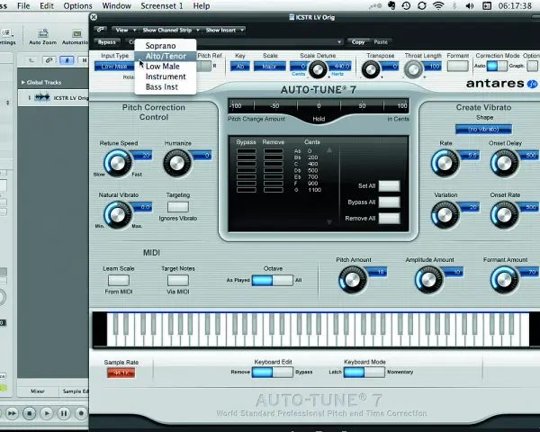Toggle Keyboard Mode Latch/Momentary switch
This screenshot has width=540, height=432.
[x=364, y=372]
